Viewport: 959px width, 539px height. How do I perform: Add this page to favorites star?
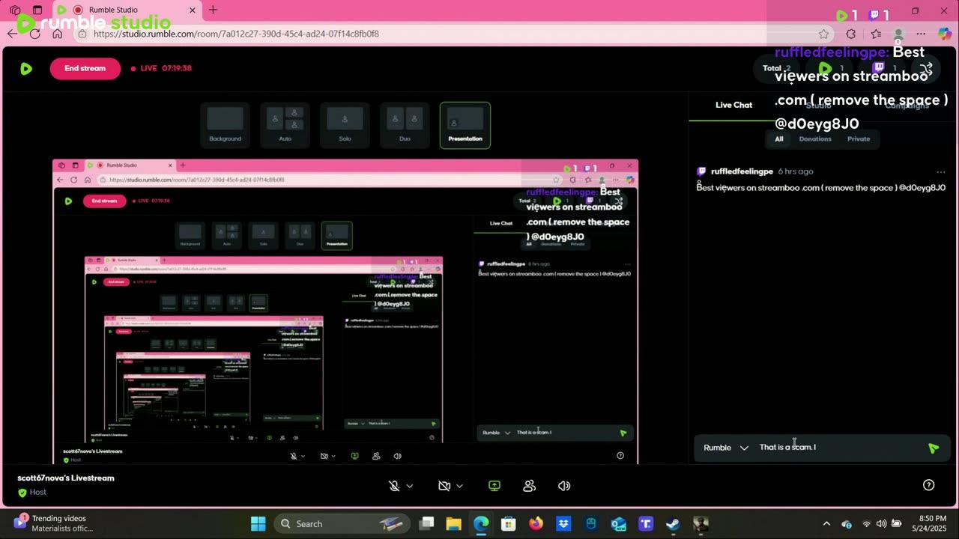point(824,34)
